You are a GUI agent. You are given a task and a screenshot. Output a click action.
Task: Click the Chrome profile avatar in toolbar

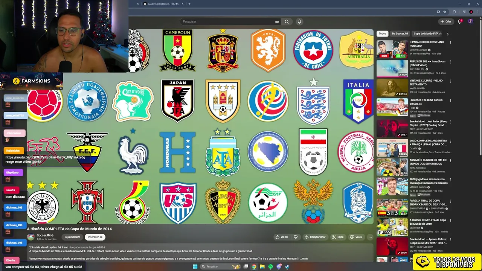point(471,12)
